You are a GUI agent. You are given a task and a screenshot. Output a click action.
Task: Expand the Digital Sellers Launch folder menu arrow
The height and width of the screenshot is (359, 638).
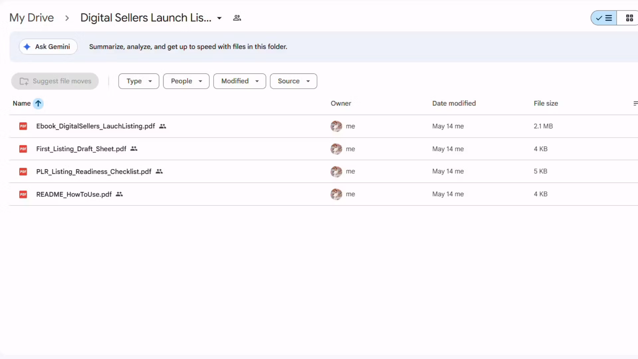[x=219, y=18]
